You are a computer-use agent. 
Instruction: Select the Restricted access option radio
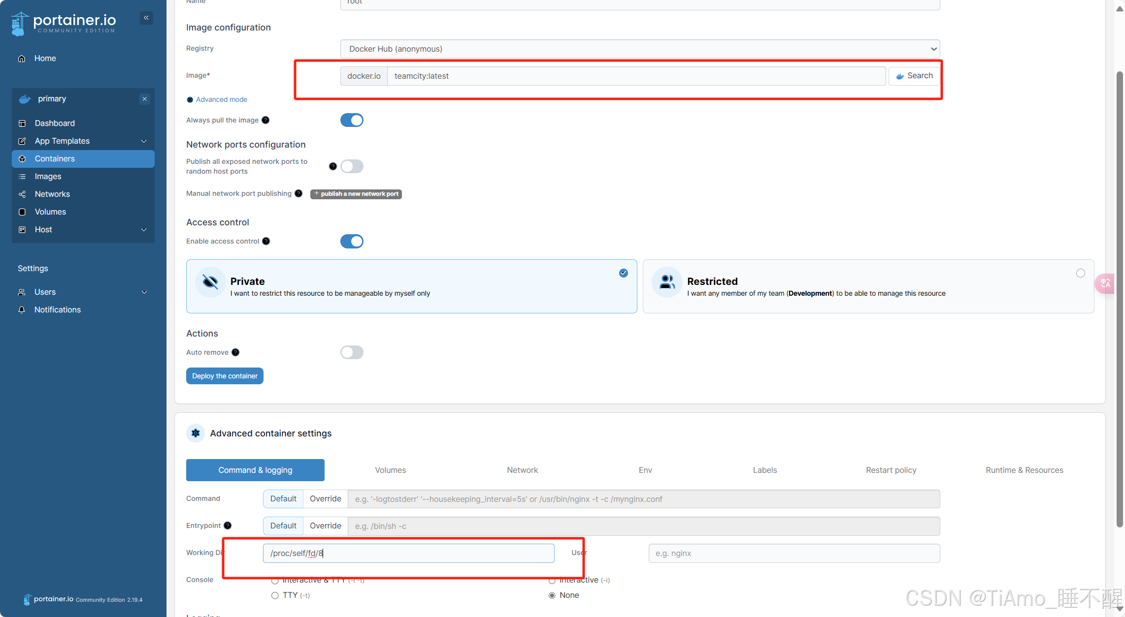point(1081,273)
